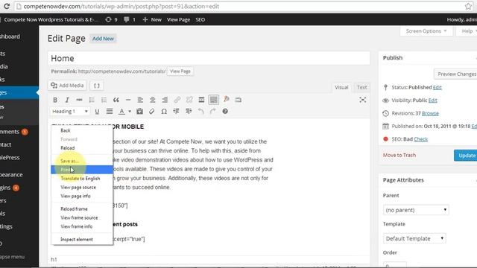Insert a bulleted list

pos(92,100)
